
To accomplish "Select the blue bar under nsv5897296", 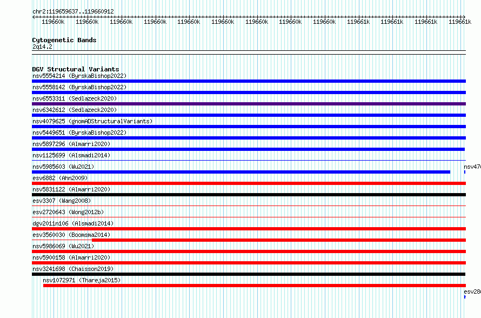I will 248,149.
